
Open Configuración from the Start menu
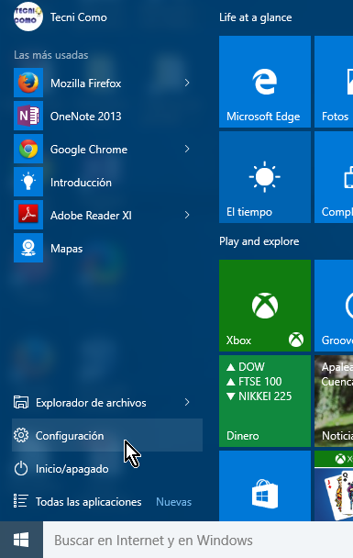click(x=107, y=435)
